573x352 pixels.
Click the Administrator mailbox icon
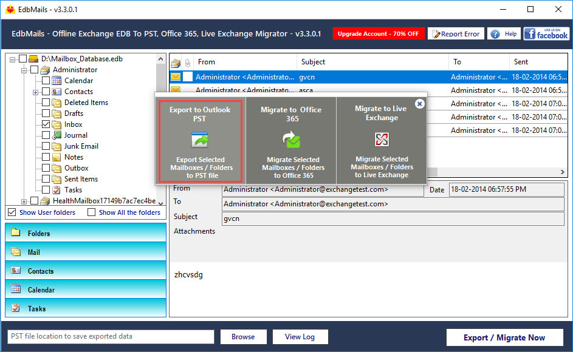(45, 69)
